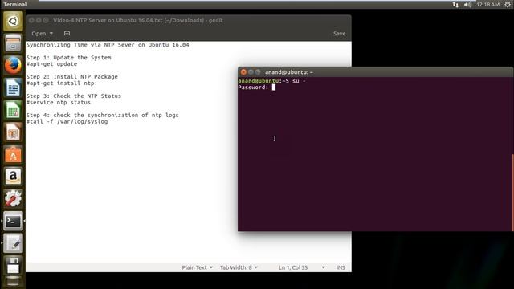Screen dimensions: 514x289
Task: Open the sound volume indicator
Action: (x=467, y=5)
